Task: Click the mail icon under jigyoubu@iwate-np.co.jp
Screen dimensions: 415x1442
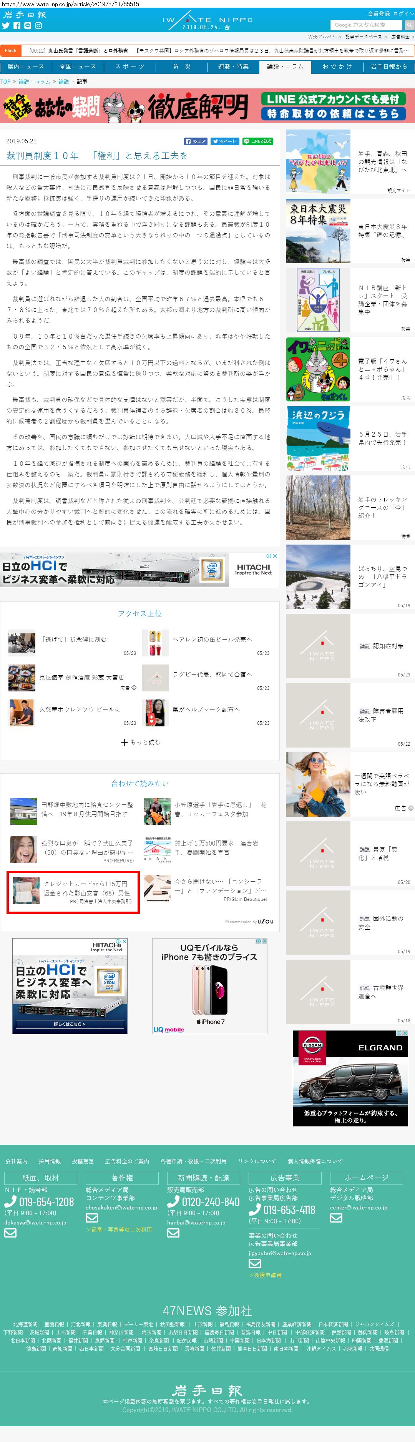Action: pos(255,1263)
